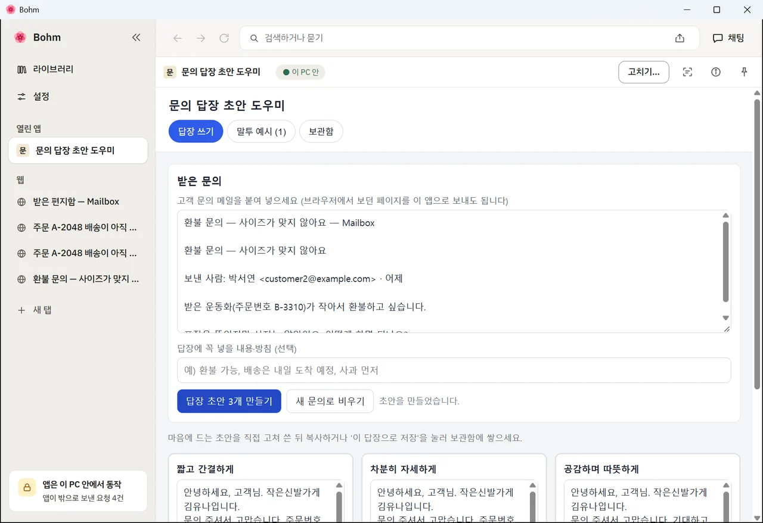Reload with the refresh icon
The height and width of the screenshot is (523, 763).
[224, 38]
